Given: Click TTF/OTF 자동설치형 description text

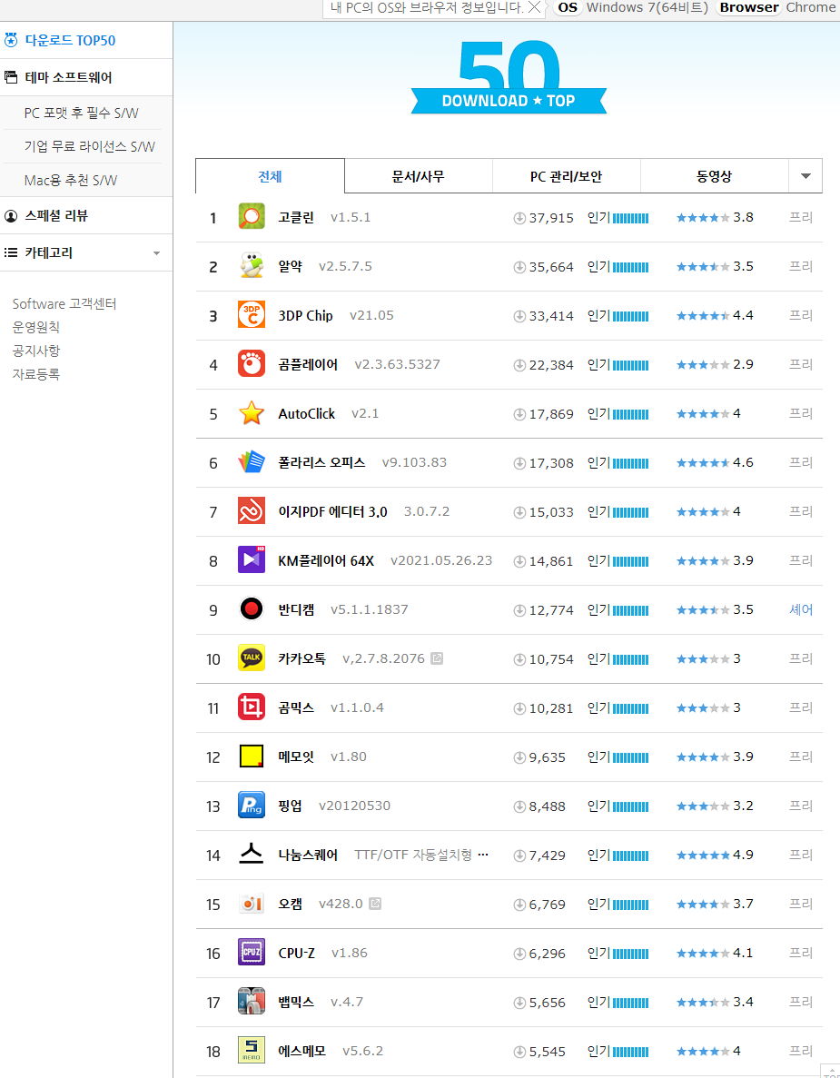Looking at the screenshot, I should [x=413, y=855].
